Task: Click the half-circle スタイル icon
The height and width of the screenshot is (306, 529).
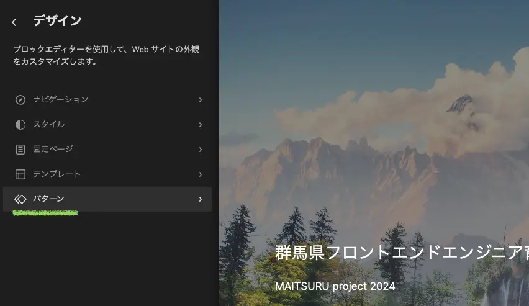Action: point(20,125)
